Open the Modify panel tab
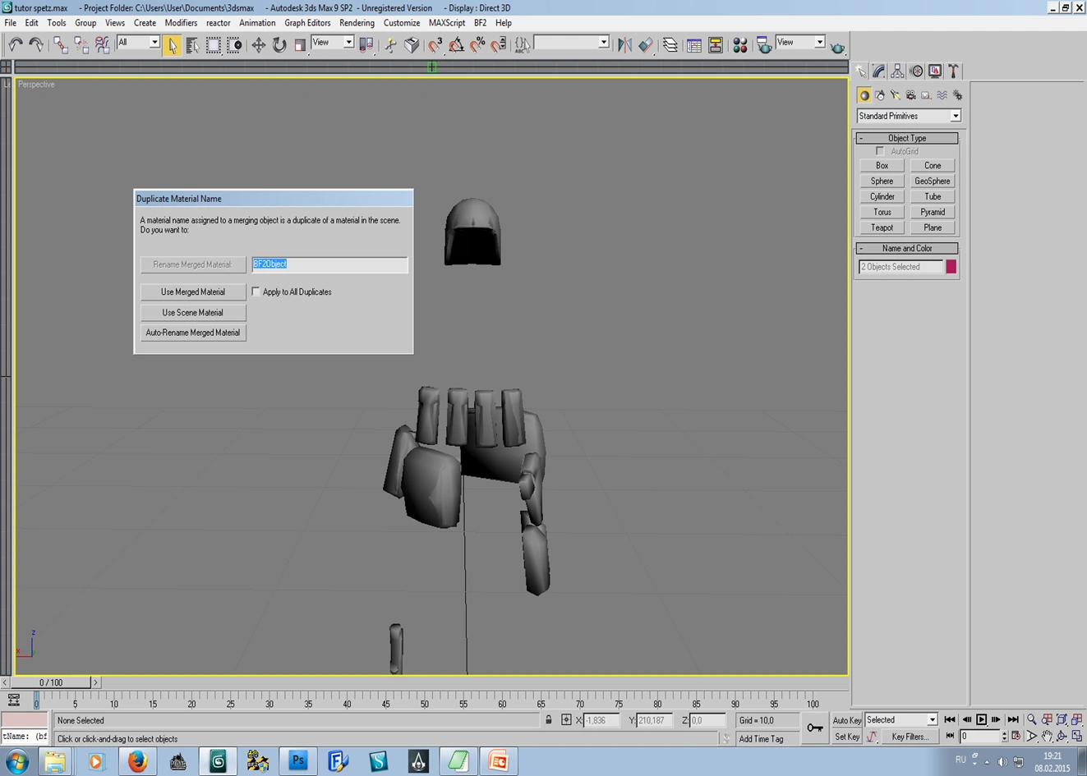This screenshot has width=1087, height=776. click(878, 71)
